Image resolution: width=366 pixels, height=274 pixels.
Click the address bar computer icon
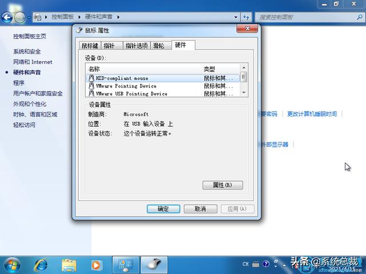(x=38, y=17)
